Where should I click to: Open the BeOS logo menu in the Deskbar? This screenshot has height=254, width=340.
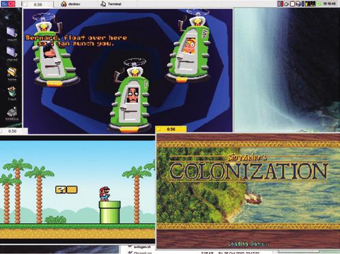point(8,3)
